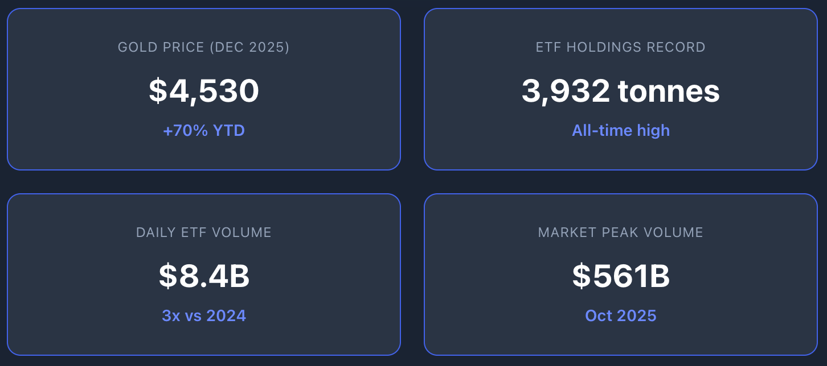Click the (DEC 2025) part of the gold title
Image resolution: width=827 pixels, height=366 pixels.
[249, 47]
